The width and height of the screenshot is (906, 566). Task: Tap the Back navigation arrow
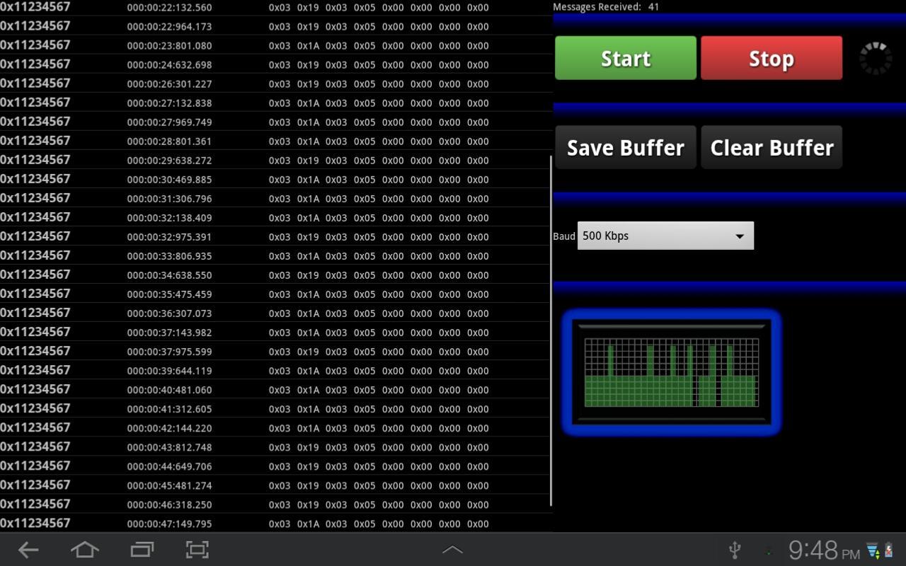[27, 550]
